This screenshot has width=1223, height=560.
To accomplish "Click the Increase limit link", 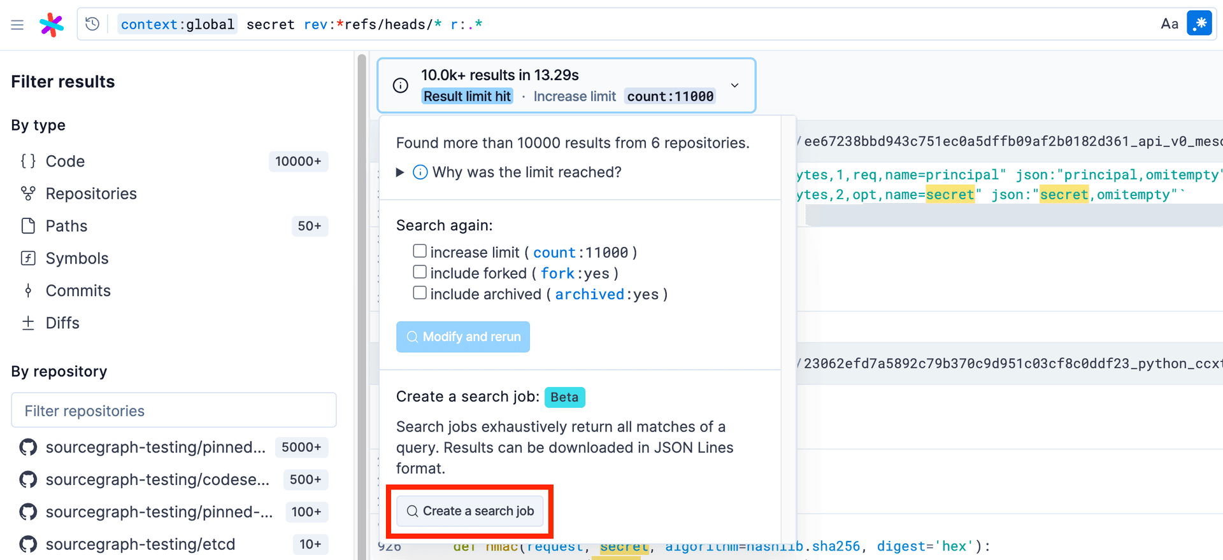I will tap(575, 96).
